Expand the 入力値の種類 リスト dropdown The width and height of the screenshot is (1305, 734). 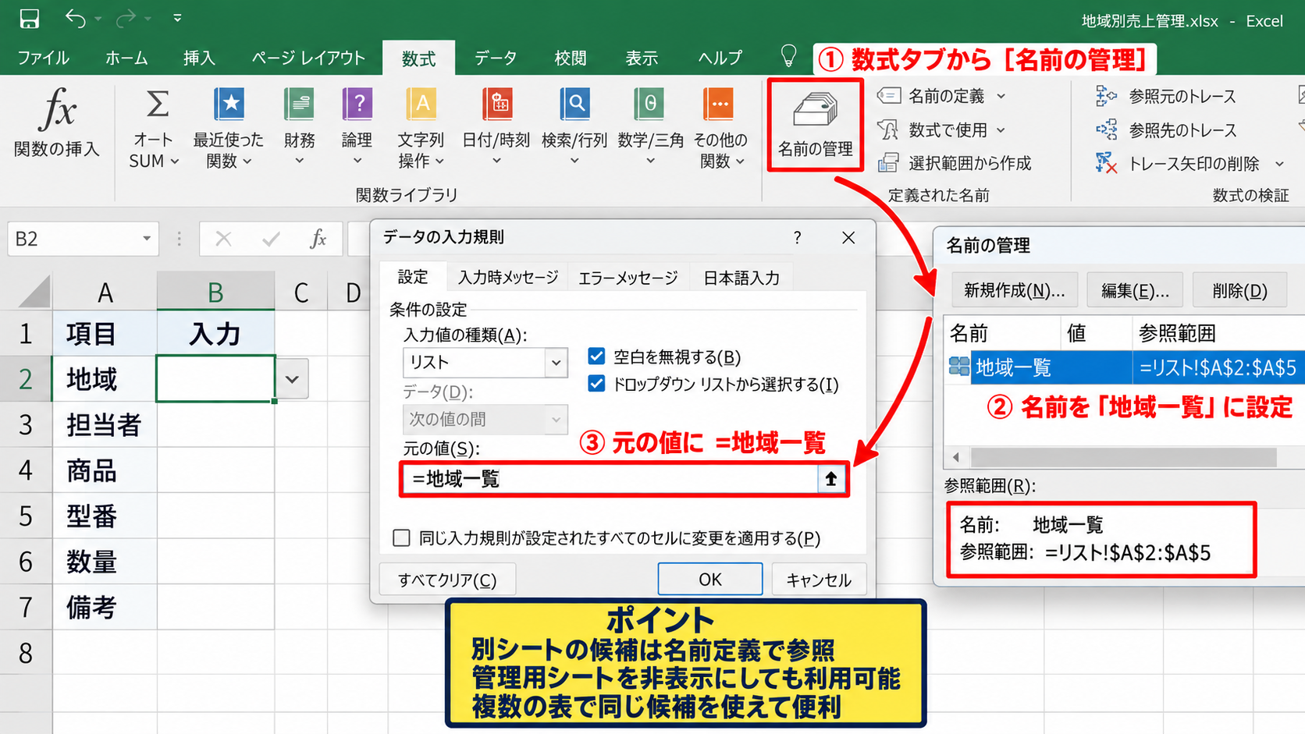556,363
